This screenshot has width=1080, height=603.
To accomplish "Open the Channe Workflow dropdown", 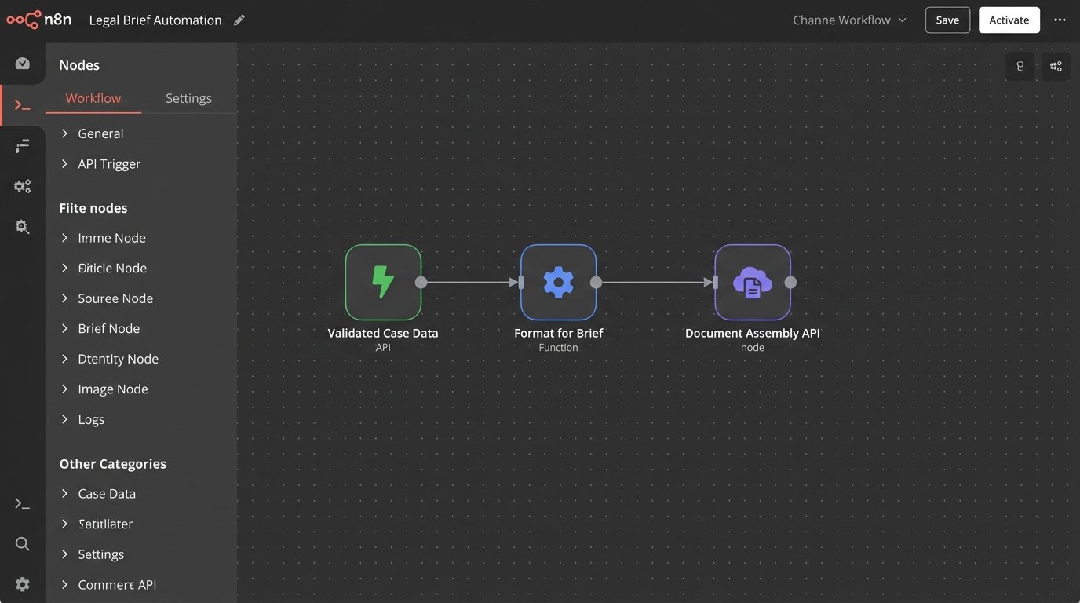I will pyautogui.click(x=849, y=20).
